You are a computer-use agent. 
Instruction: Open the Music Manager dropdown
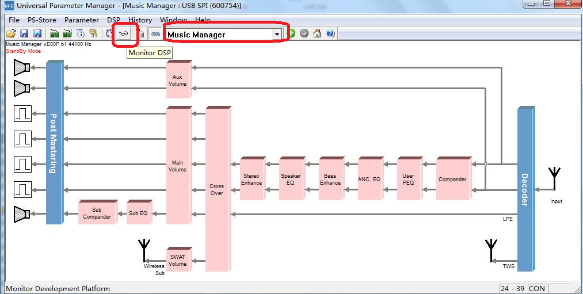pyautogui.click(x=277, y=35)
